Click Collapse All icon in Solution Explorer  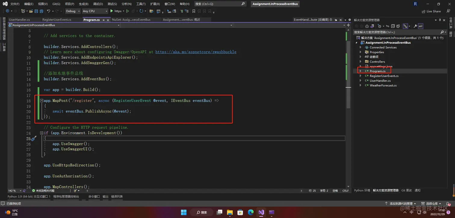coord(393,26)
